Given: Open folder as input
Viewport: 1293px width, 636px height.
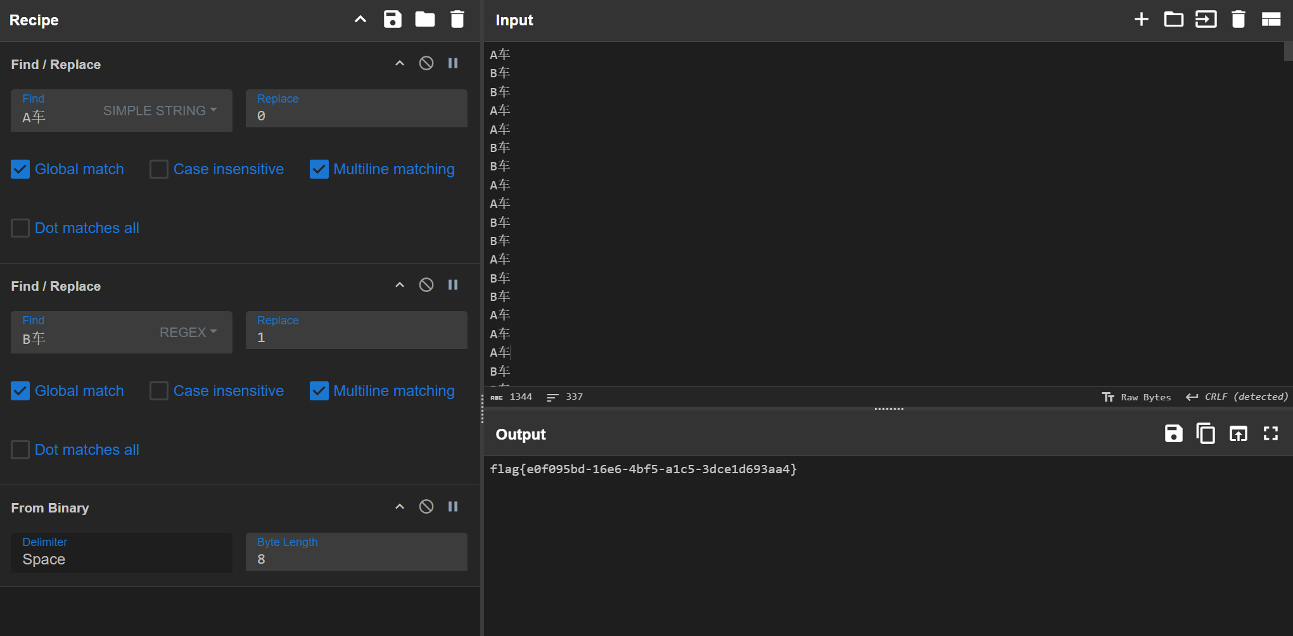Looking at the screenshot, I should (1174, 20).
